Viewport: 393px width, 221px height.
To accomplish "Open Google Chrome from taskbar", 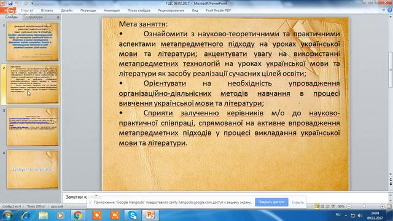I will [78, 215].
